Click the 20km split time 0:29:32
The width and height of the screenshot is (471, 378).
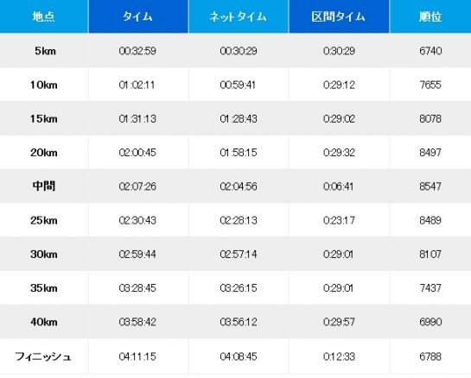(339, 153)
